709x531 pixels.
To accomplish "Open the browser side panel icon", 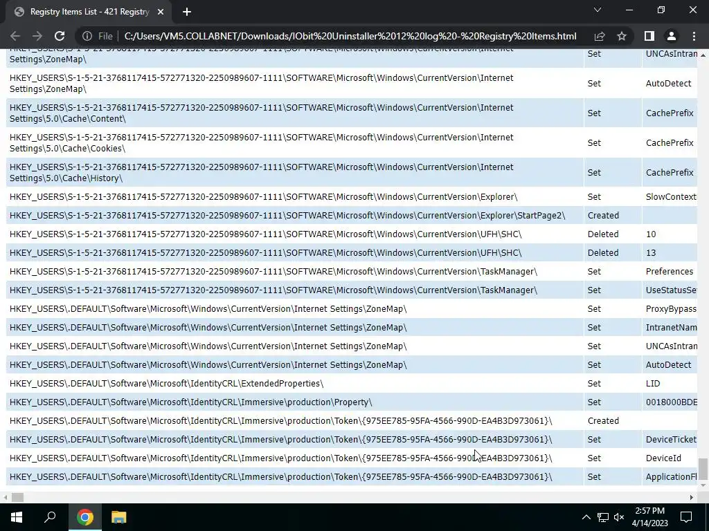I will coord(649,36).
